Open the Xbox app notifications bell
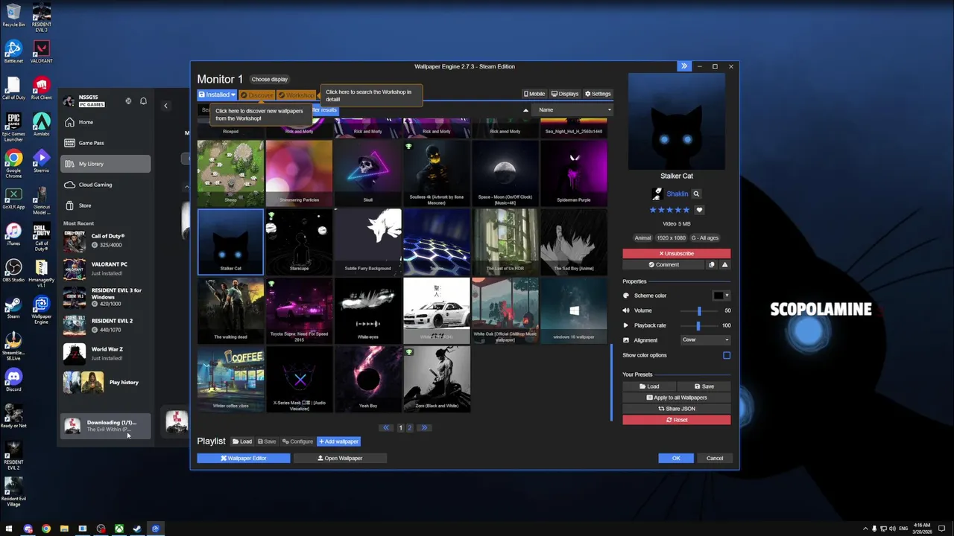 pyautogui.click(x=143, y=100)
